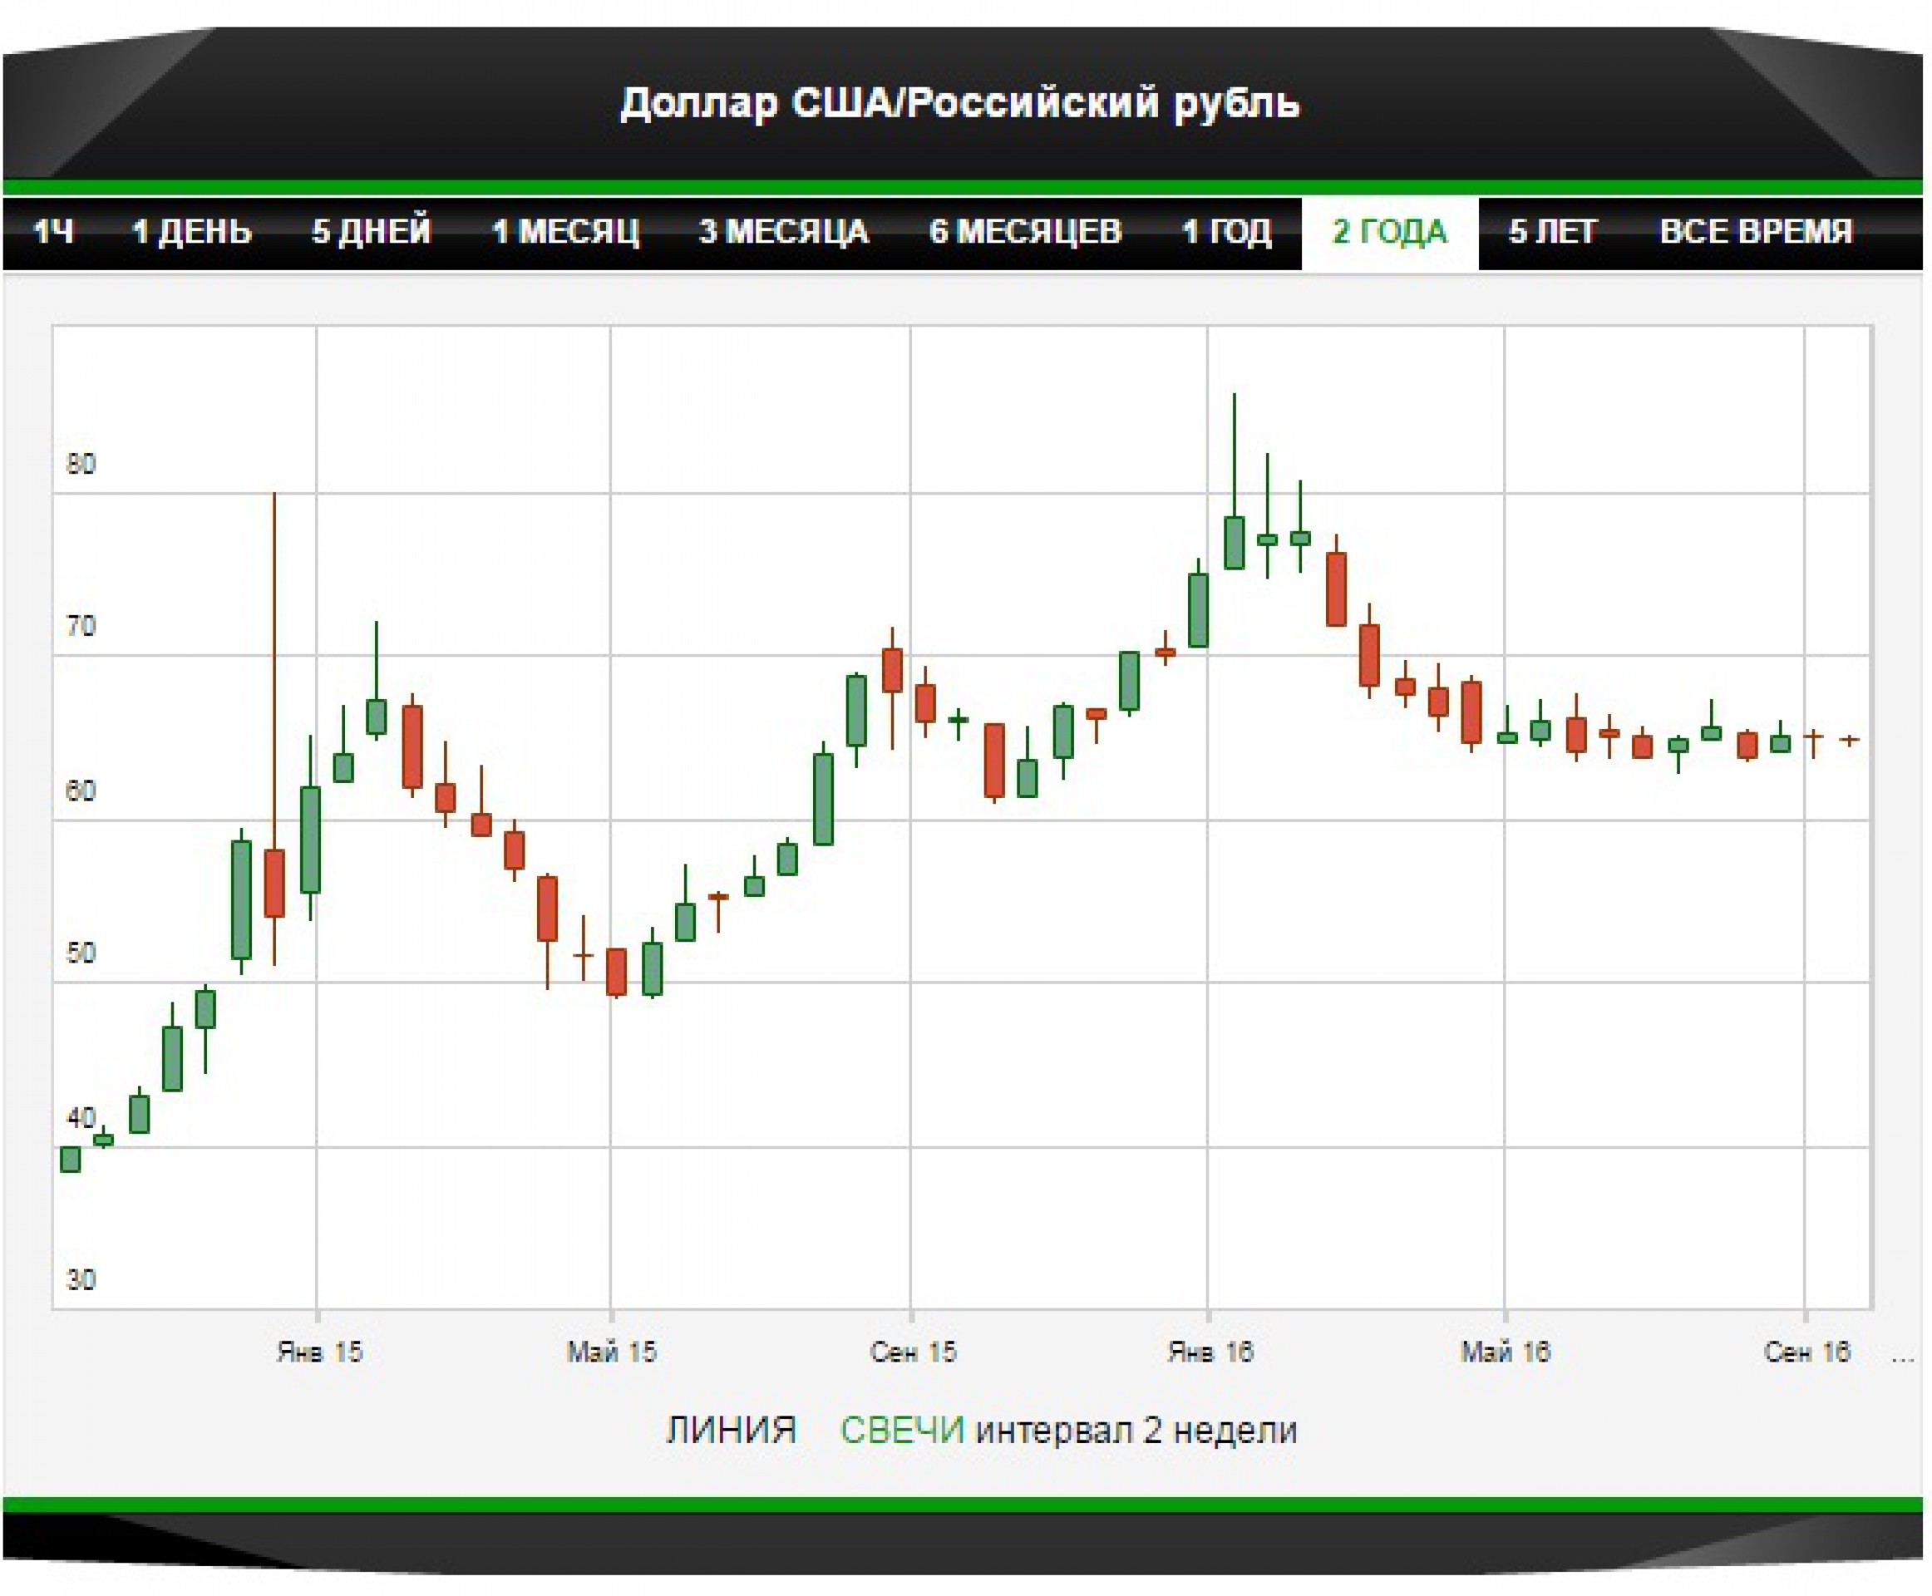Click the long-wick red candle before Янв 15

274,883
